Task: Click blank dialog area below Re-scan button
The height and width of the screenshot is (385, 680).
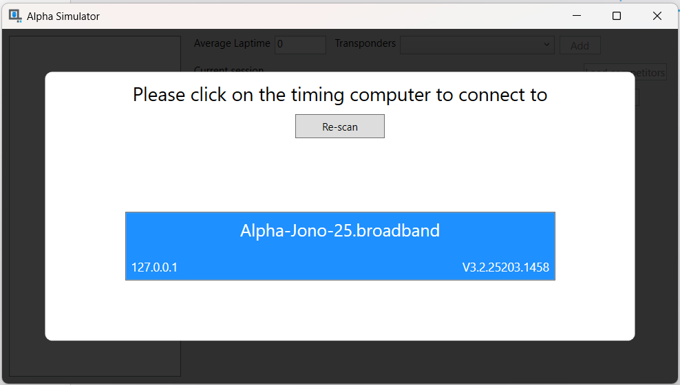Action: [340, 173]
